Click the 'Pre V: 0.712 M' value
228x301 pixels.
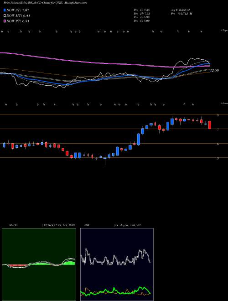click(x=181, y=14)
